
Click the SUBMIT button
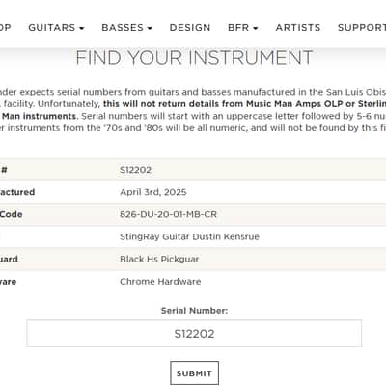coord(194,373)
